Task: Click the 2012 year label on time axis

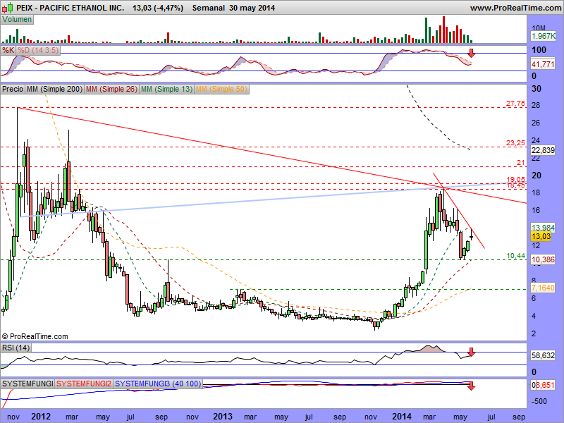Action: (x=41, y=417)
